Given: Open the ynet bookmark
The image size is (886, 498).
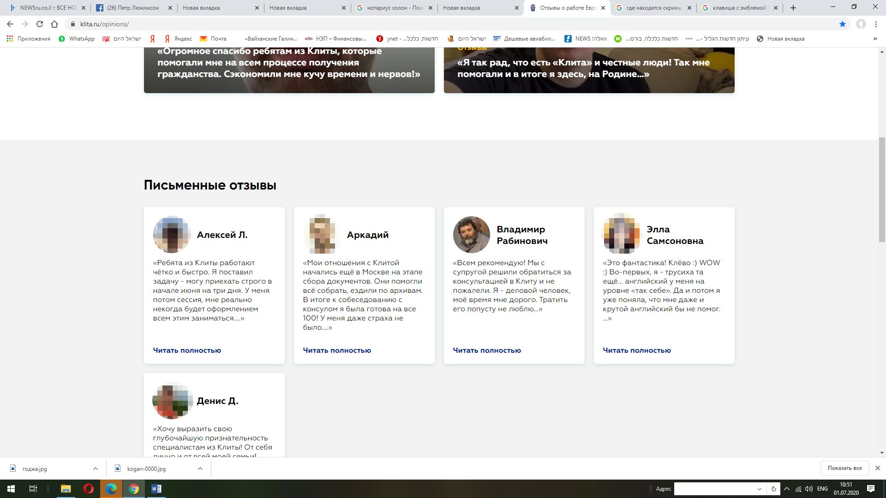Looking at the screenshot, I should (x=407, y=39).
